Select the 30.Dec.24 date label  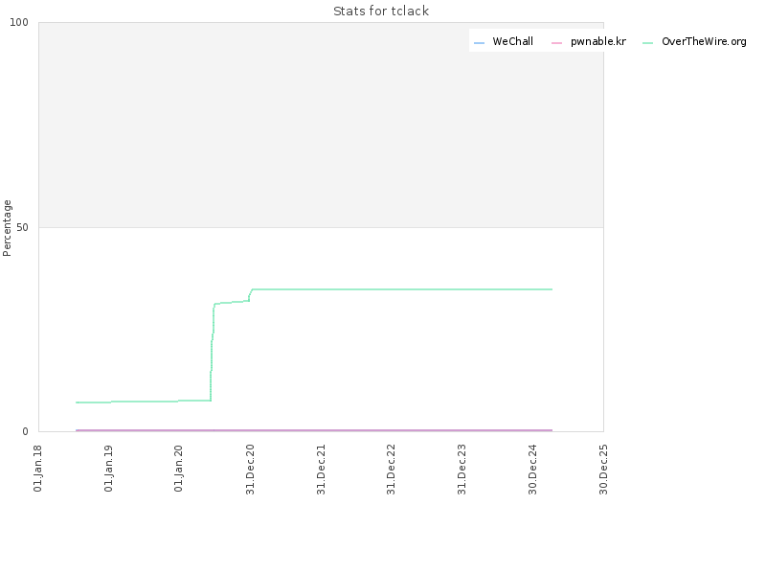click(x=532, y=470)
